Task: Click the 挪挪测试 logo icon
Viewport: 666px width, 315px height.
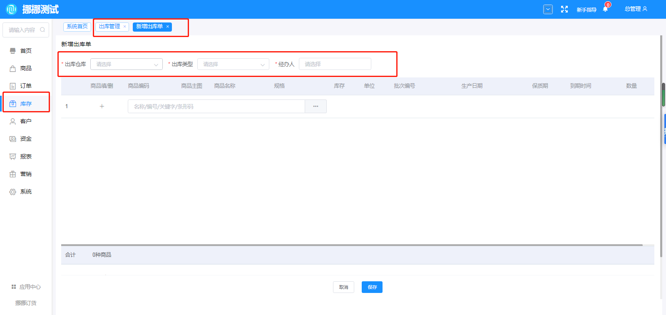Action: coord(11,9)
